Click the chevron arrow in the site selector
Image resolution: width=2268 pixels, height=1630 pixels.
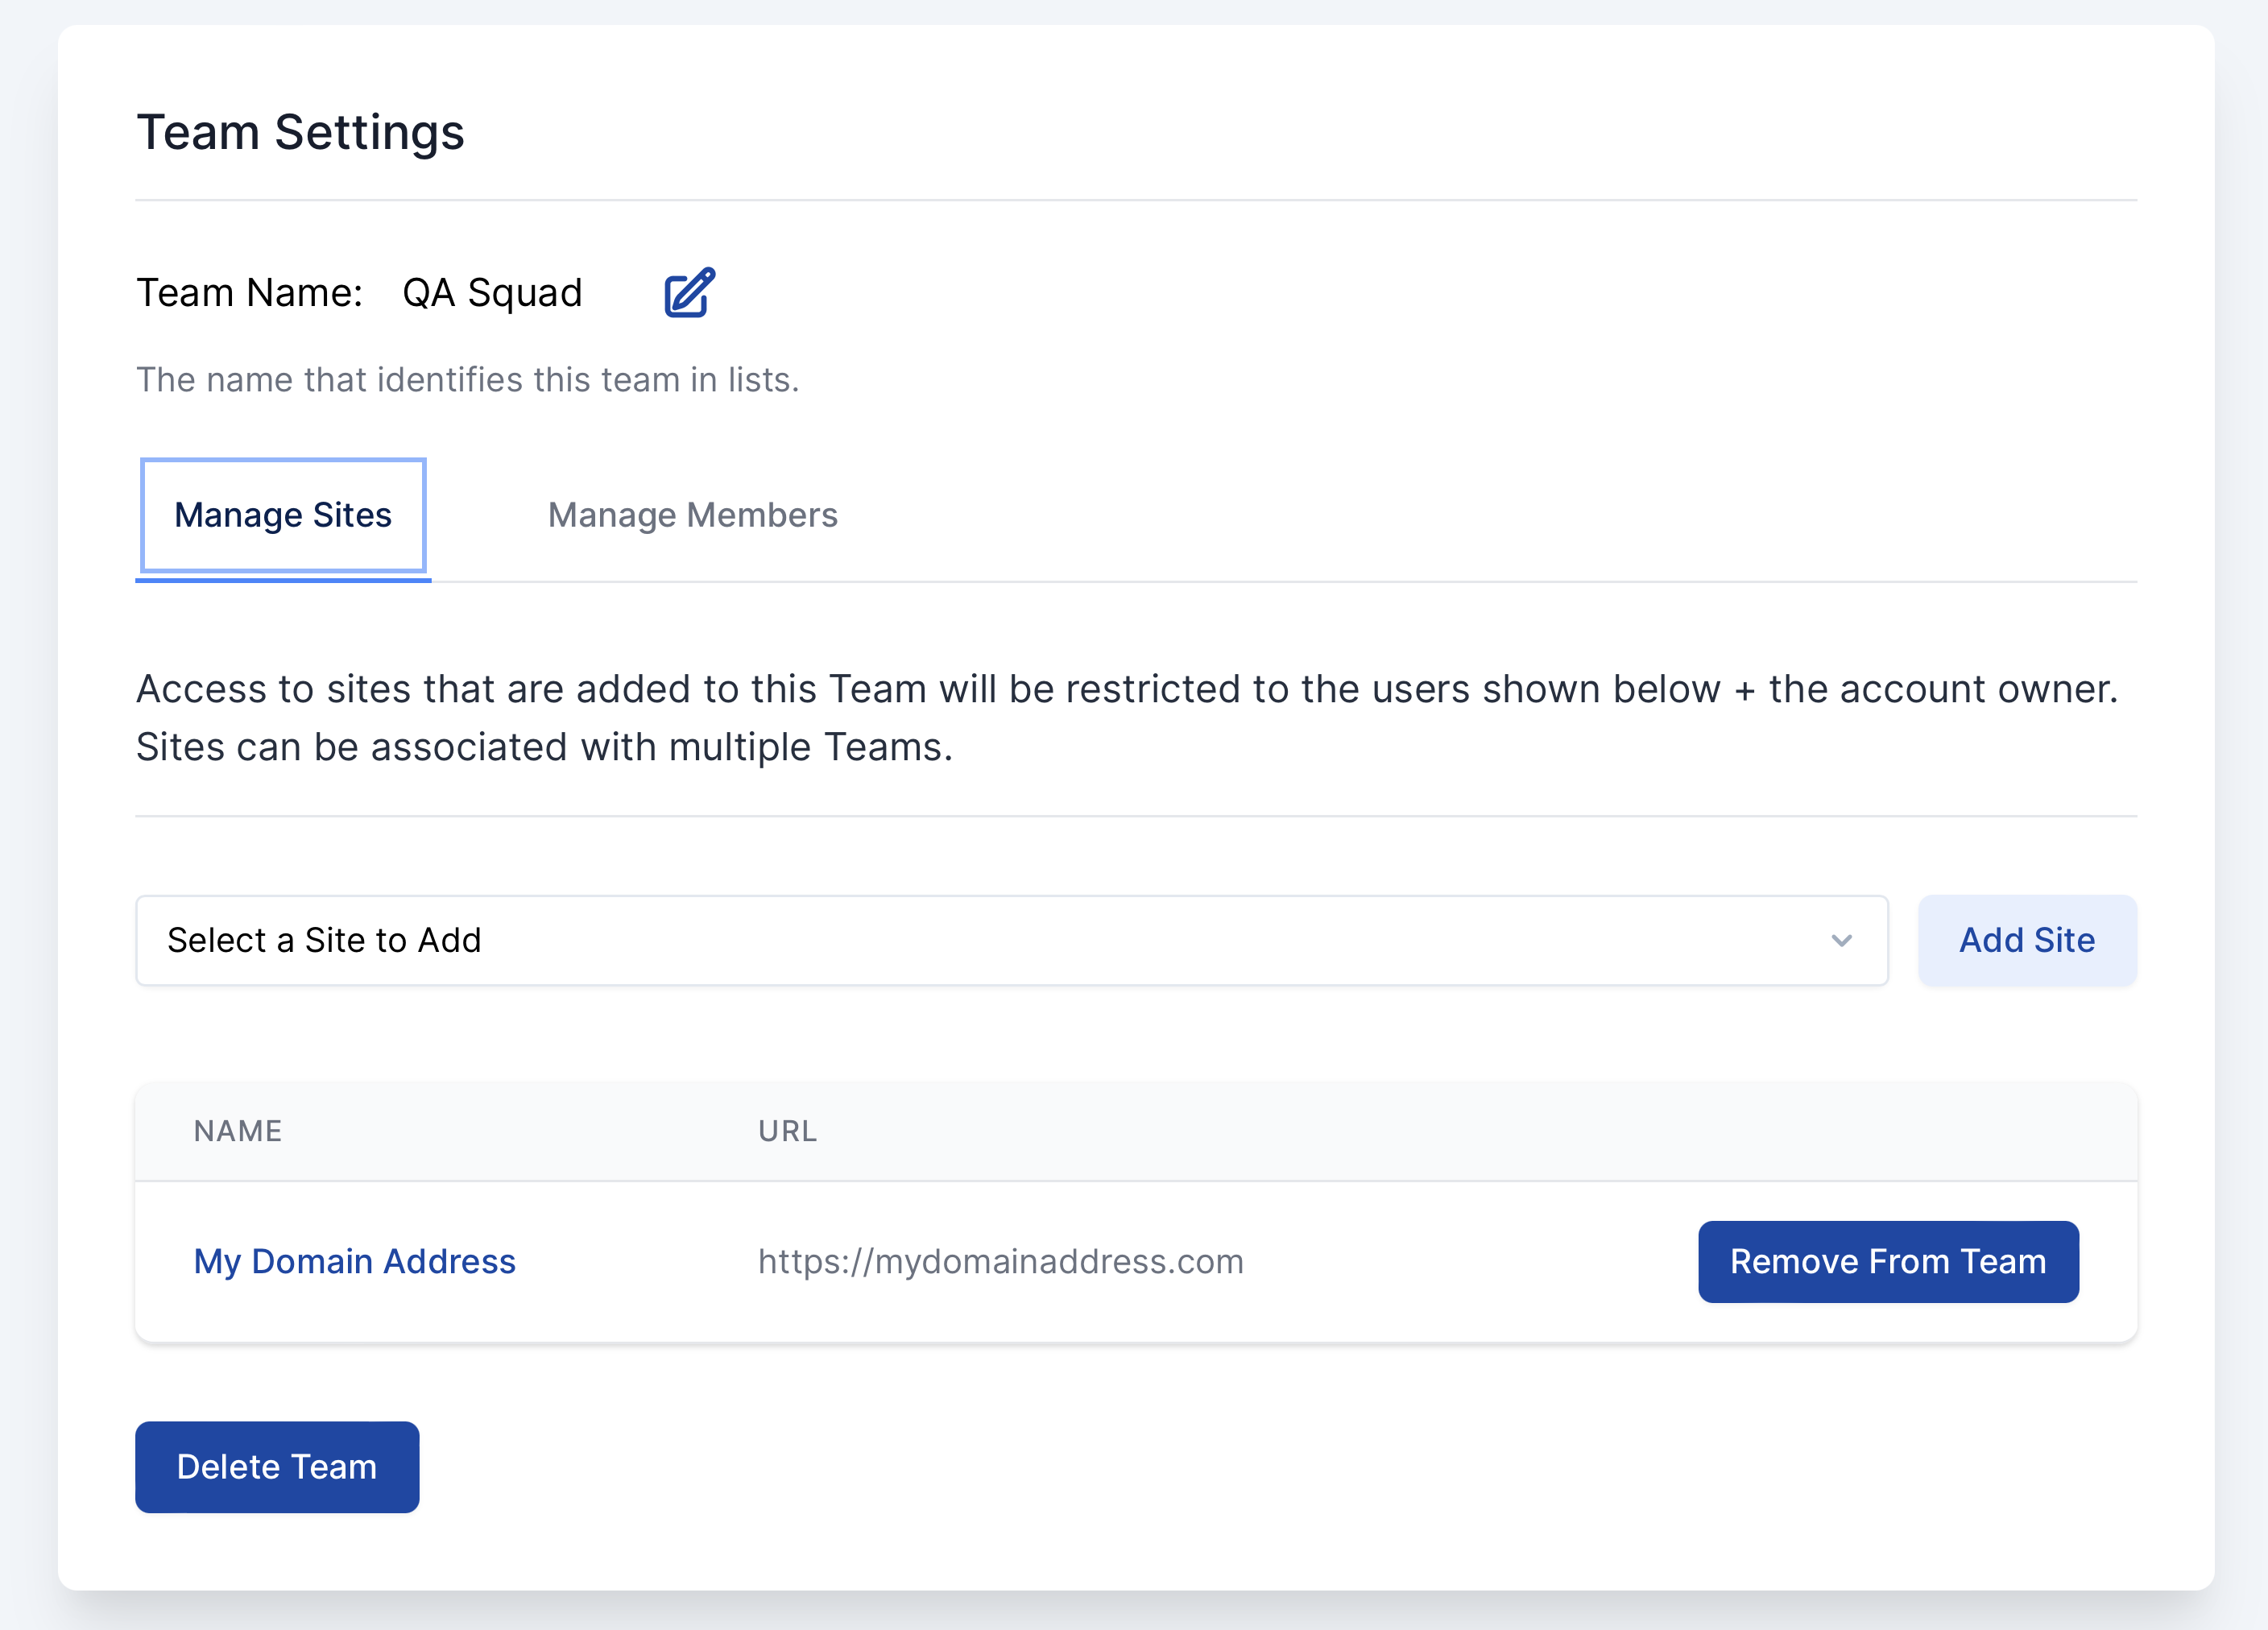click(1841, 940)
